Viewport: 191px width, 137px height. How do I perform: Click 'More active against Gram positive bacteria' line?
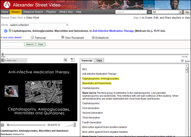tap(104, 127)
